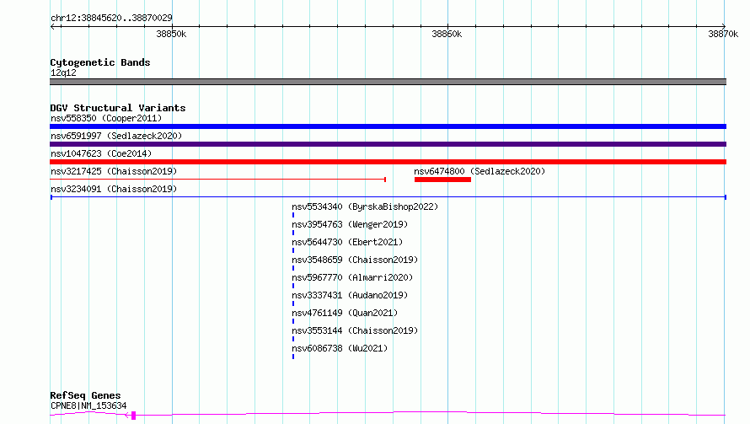Click the chr12:38845620..38870029 coordinate label

pos(111,18)
